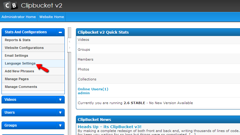
Task: Click the Members row in Quick Stats
Action: pyautogui.click(x=158, y=59)
